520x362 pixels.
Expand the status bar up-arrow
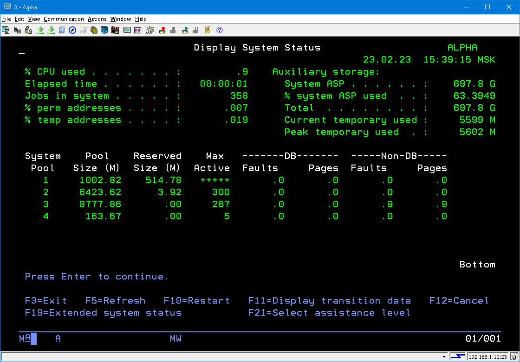pyautogui.click(x=444, y=357)
